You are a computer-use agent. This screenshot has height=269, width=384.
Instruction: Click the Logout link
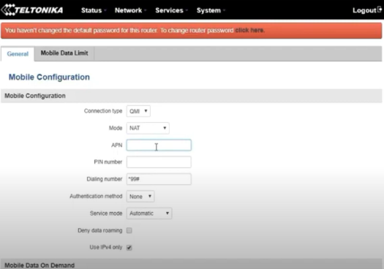tap(364, 10)
